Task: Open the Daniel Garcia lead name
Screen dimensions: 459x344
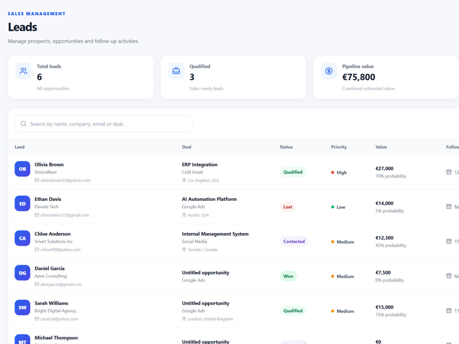Action: [50, 268]
